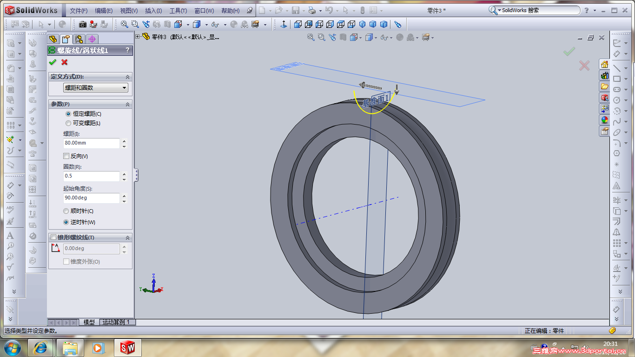Select the Previous View tool
Viewport: 635px width, 357px height.
click(146, 24)
